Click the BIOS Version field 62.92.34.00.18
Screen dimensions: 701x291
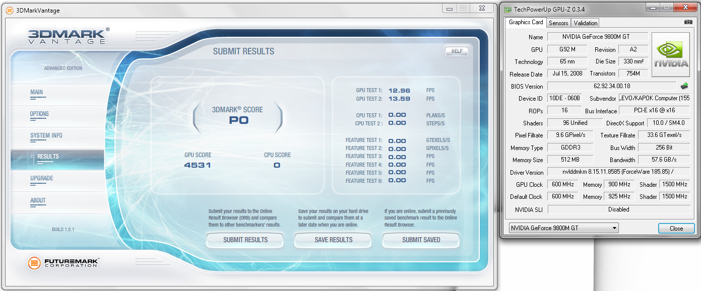point(611,86)
